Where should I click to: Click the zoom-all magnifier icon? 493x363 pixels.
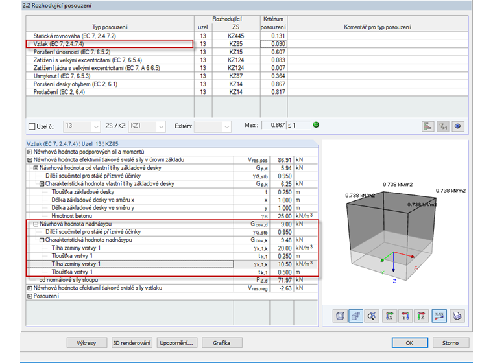[372, 316]
